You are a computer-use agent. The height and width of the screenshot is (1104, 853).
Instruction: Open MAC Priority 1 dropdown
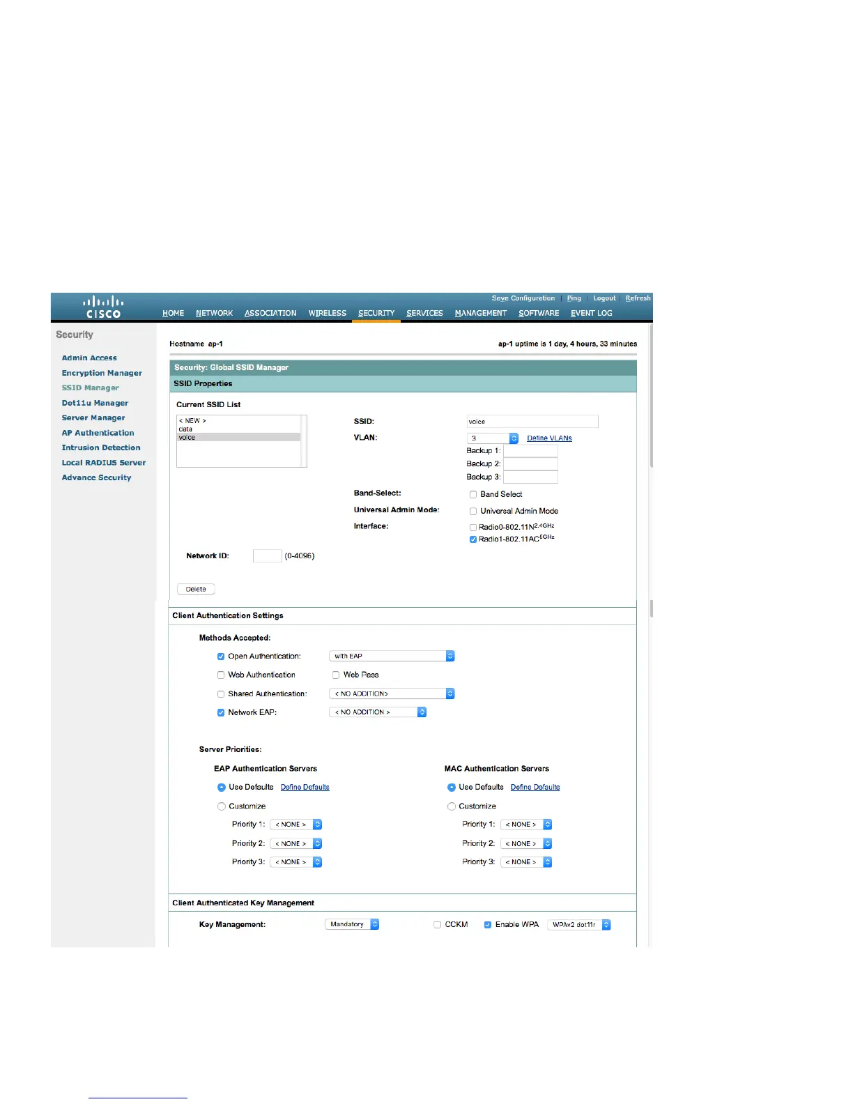tap(526, 825)
